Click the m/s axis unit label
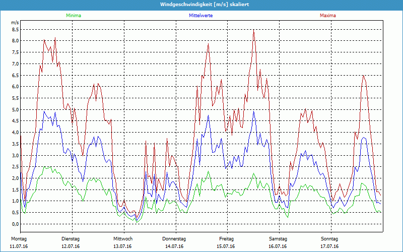 (15, 23)
